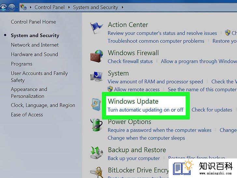
Task: Go back with the Back arrow button
Action: point(4,7)
